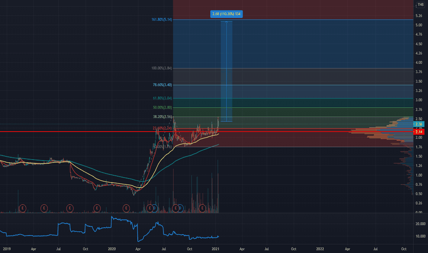Click the earnings E marker between Apr and Jul 2019

coord(44,208)
